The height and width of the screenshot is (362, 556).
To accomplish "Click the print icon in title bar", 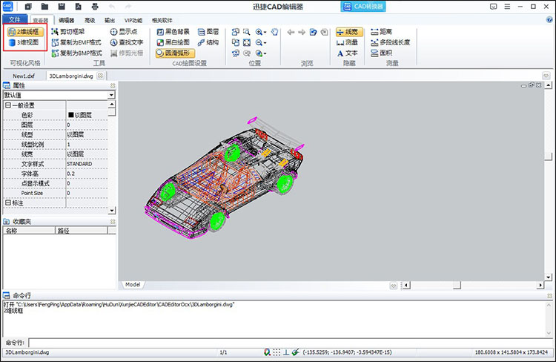I will pyautogui.click(x=95, y=7).
